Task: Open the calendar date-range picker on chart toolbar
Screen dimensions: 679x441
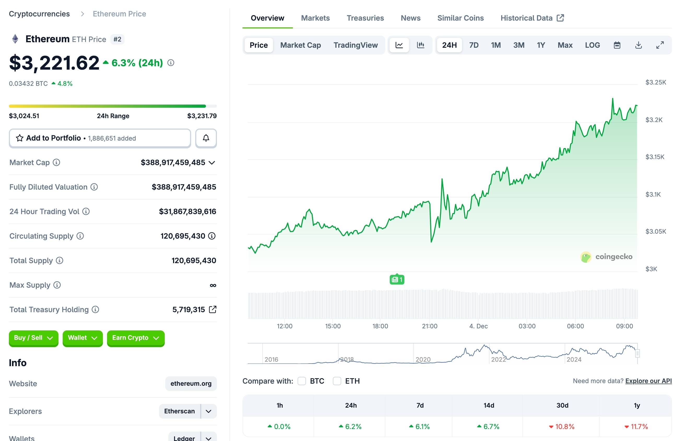Action: (x=617, y=45)
